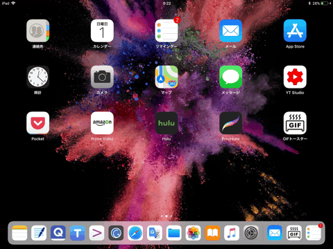The width and height of the screenshot is (333, 249).
Task: Launch the App Store
Action: pyautogui.click(x=295, y=30)
